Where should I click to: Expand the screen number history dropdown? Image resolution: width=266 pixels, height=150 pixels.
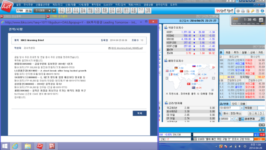click(27, 11)
